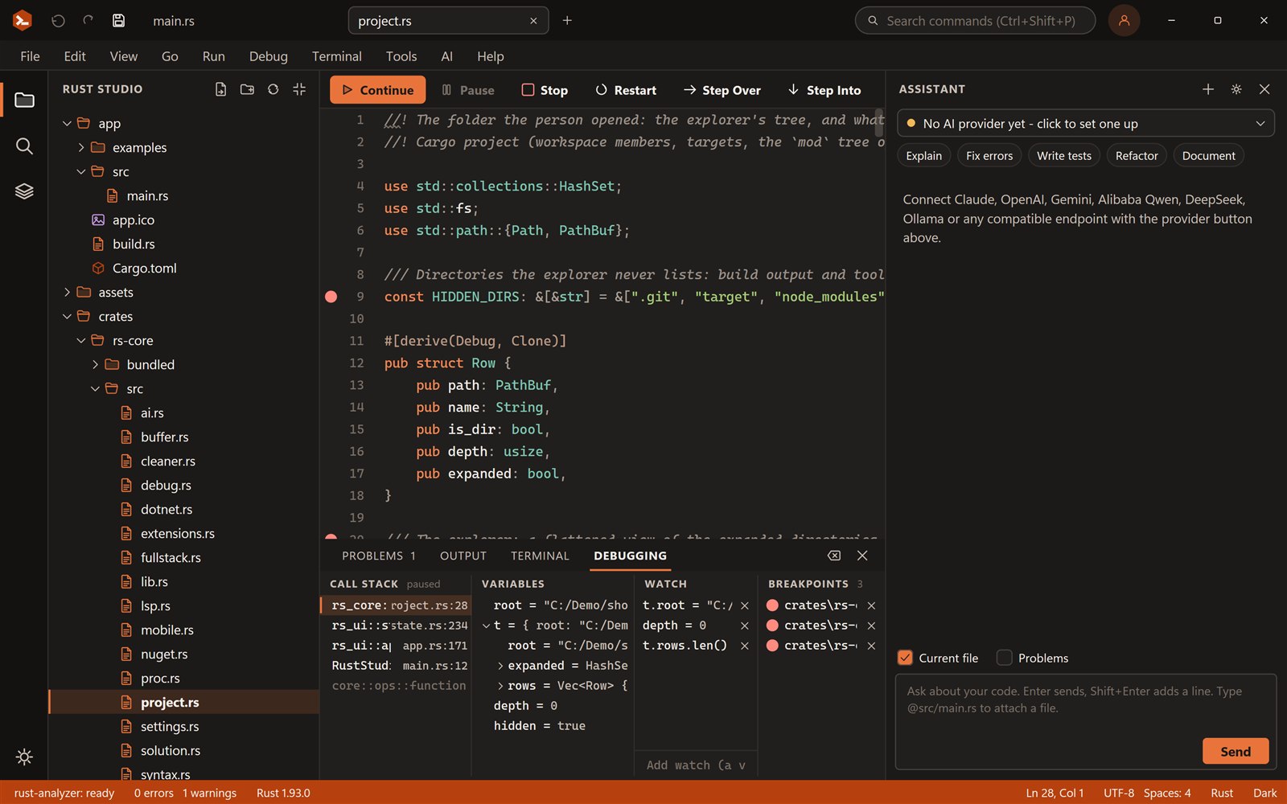The width and height of the screenshot is (1287, 804).
Task: Save the file with the floppy disk icon
Action: [118, 21]
